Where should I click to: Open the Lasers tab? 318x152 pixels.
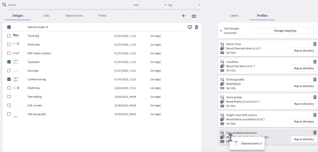(x=234, y=16)
